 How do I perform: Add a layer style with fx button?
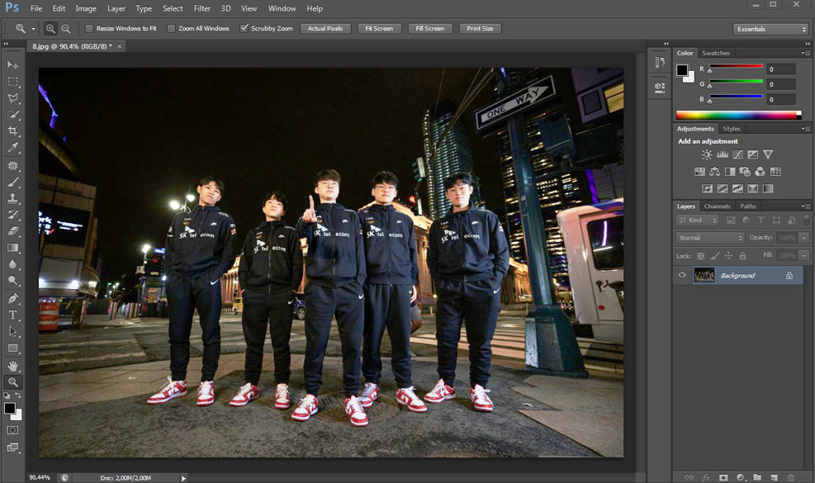click(706, 477)
